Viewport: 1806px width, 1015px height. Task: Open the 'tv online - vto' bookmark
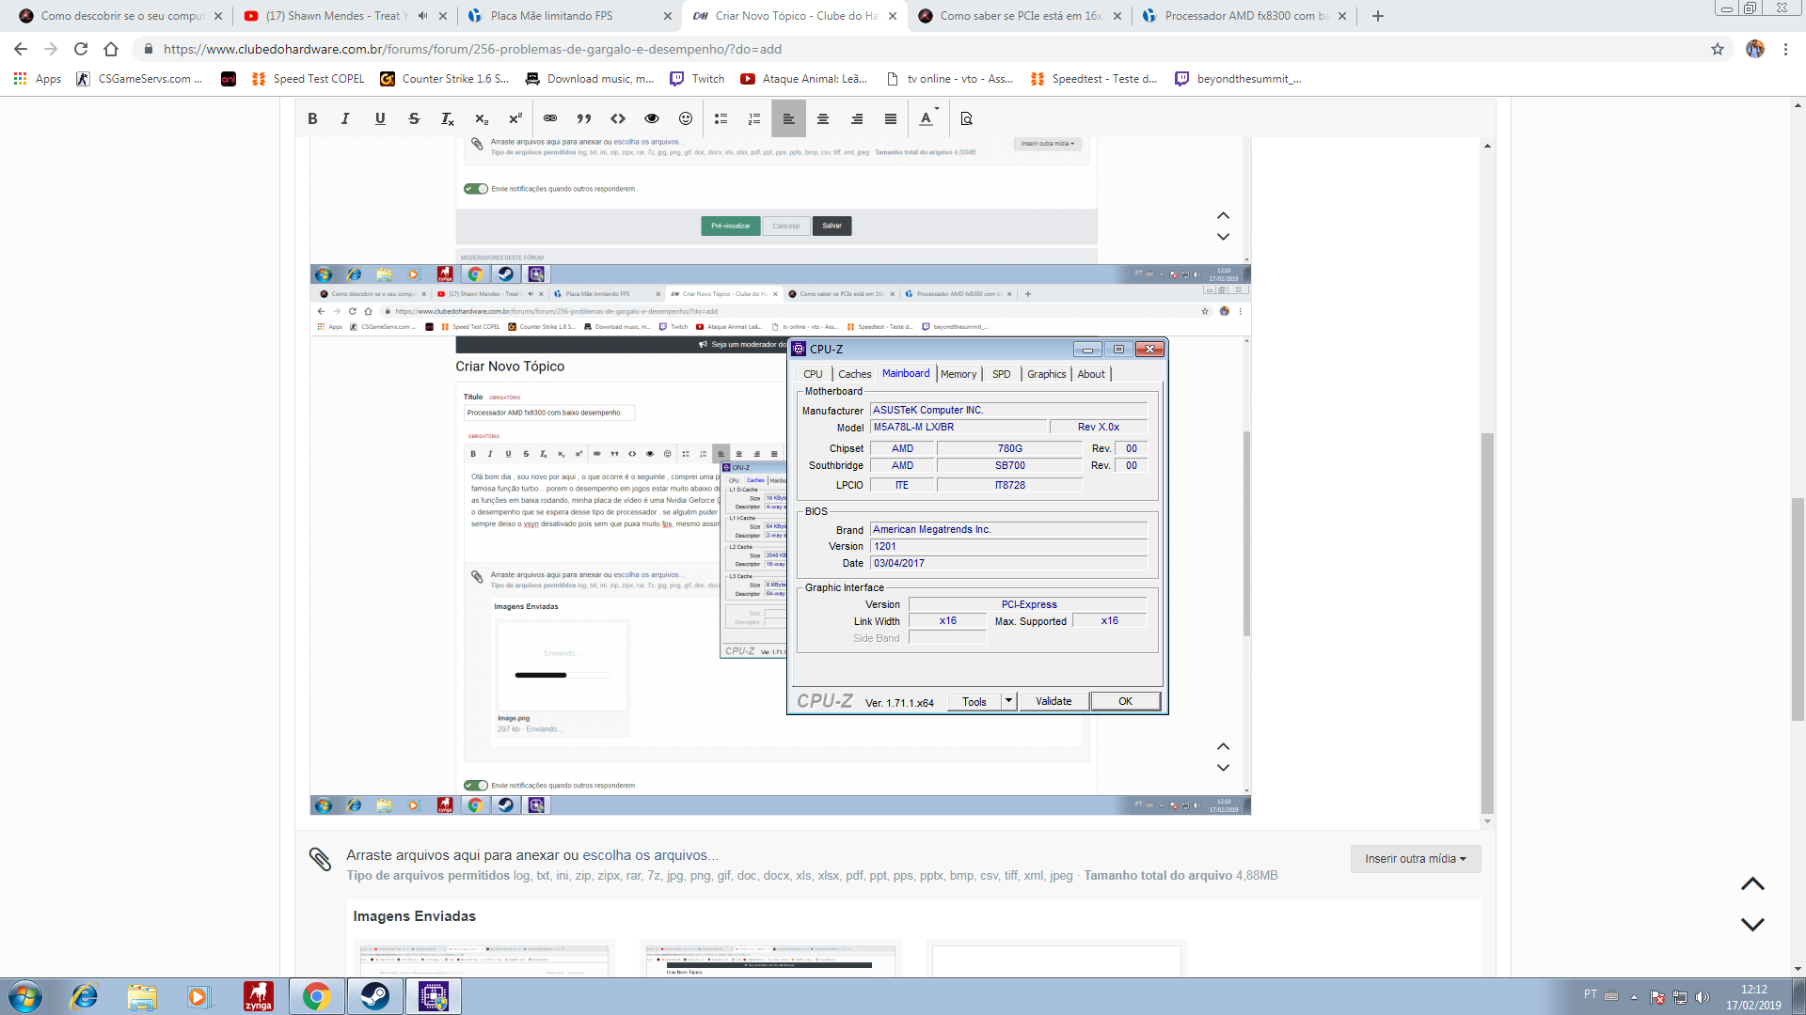tap(950, 79)
